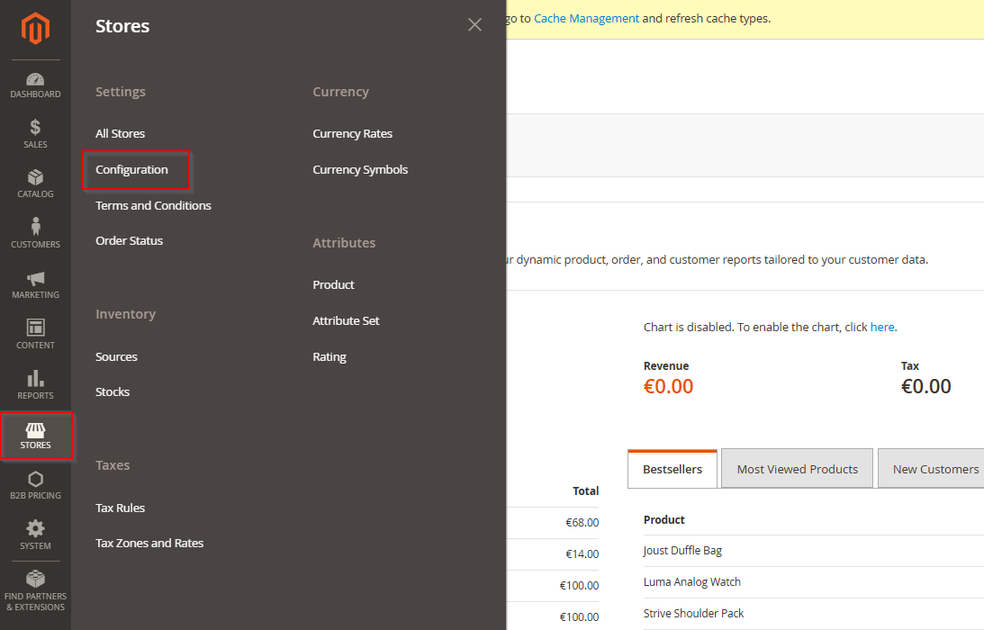Image resolution: width=984 pixels, height=630 pixels.
Task: Open Find Partners & Extensions
Action: 35,591
